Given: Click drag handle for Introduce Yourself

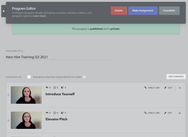Looking at the screenshot, I should click(x=8, y=95).
